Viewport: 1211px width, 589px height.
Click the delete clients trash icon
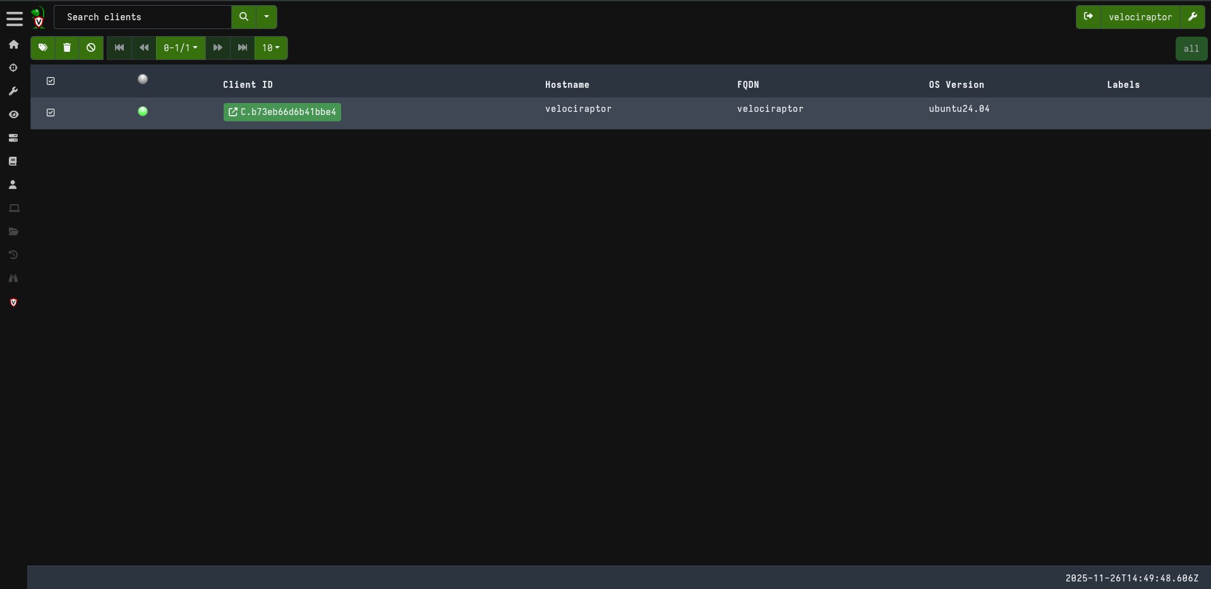tap(67, 48)
